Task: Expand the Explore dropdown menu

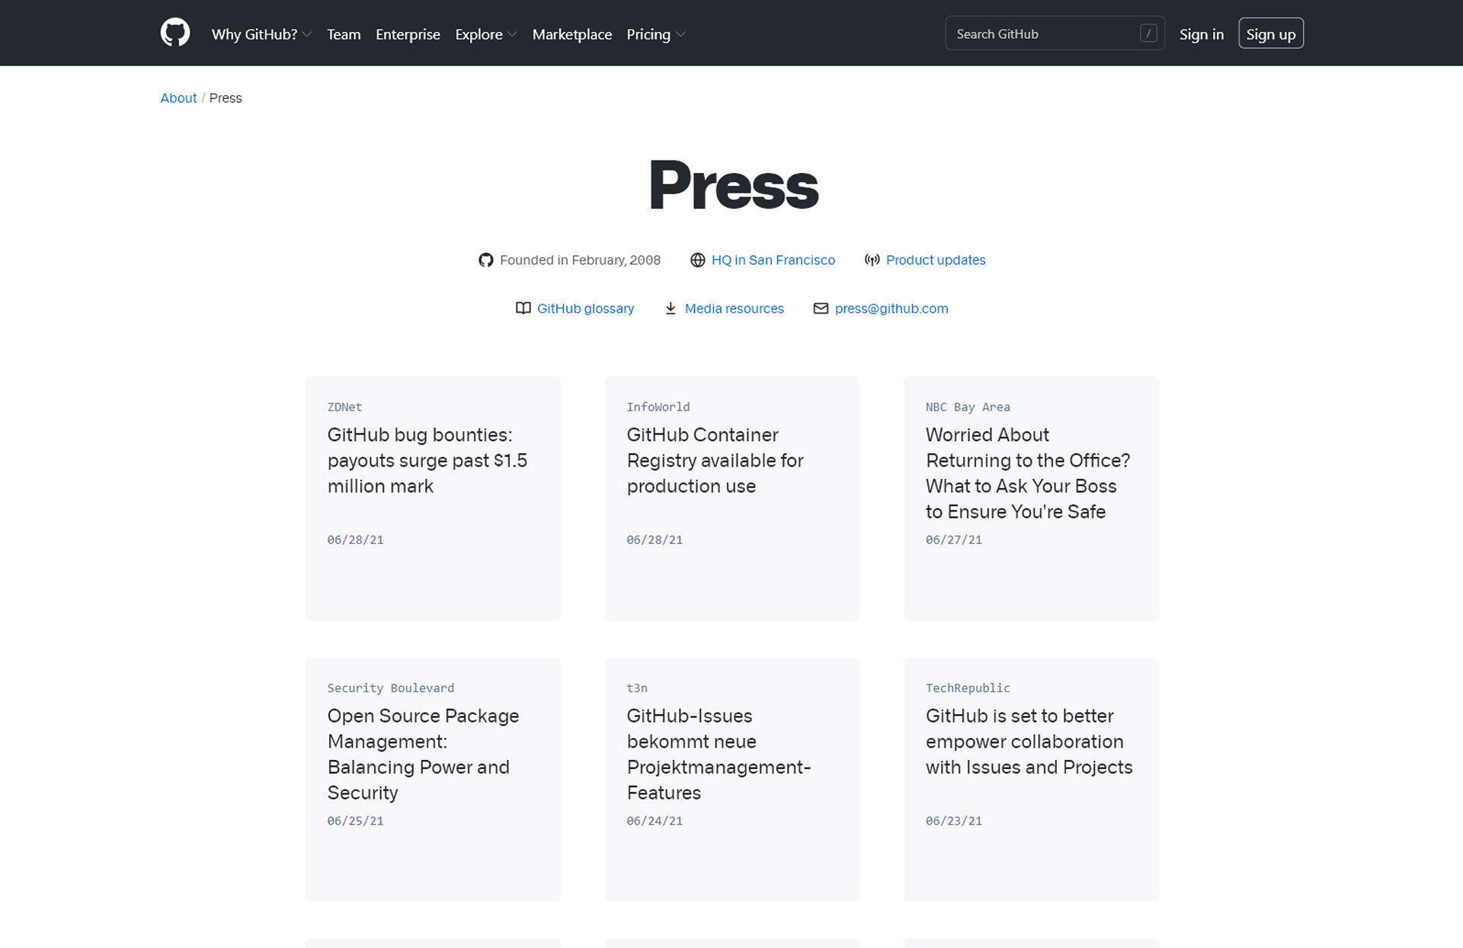Action: 486,34
